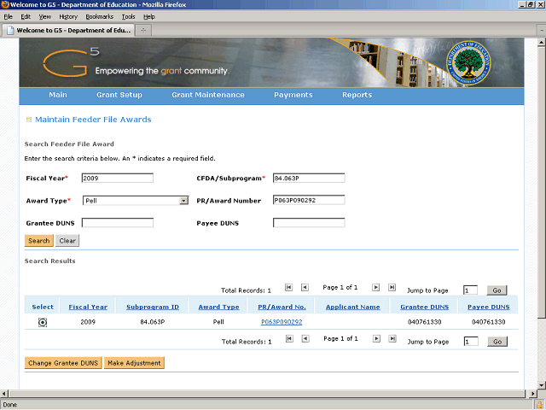Click the Firefox icon in the title bar

[5, 4]
